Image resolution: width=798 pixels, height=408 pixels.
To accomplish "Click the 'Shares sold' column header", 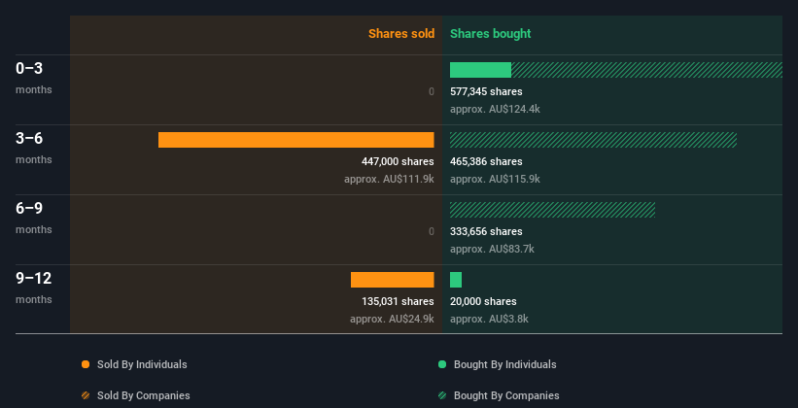I will click(401, 34).
